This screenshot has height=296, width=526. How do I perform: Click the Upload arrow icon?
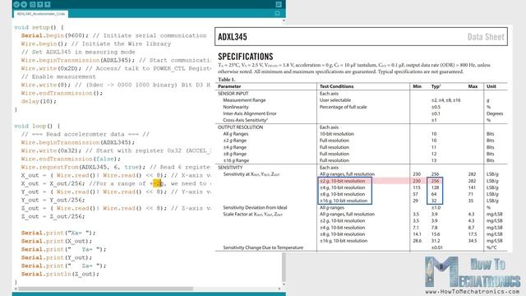click(x=24, y=4)
